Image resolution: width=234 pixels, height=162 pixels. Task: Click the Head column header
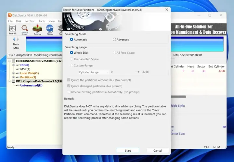tap(191, 66)
